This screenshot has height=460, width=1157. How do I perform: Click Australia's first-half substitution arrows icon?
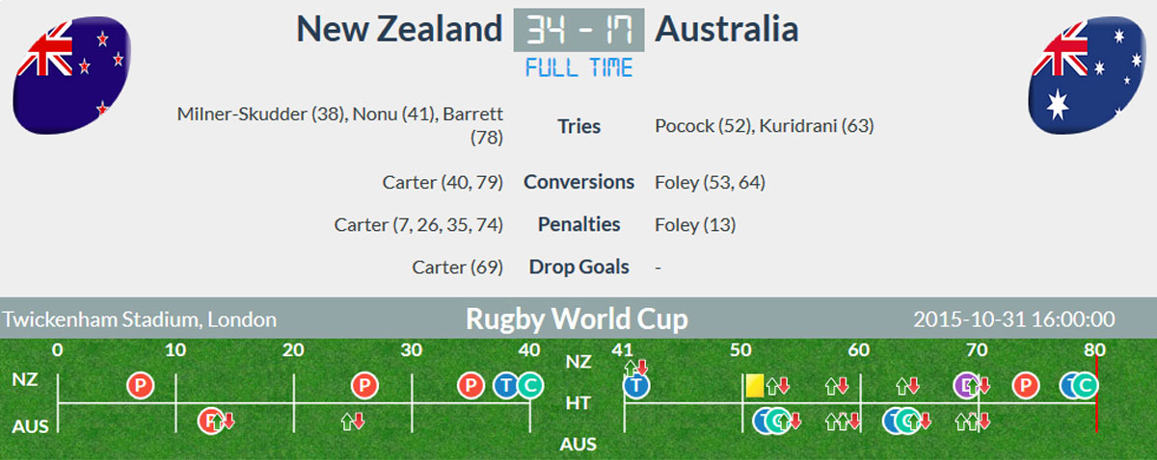(353, 421)
